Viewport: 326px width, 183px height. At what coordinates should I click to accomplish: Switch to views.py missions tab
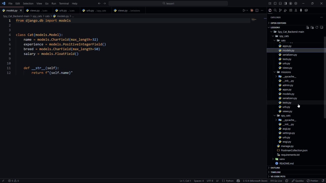point(129,10)
